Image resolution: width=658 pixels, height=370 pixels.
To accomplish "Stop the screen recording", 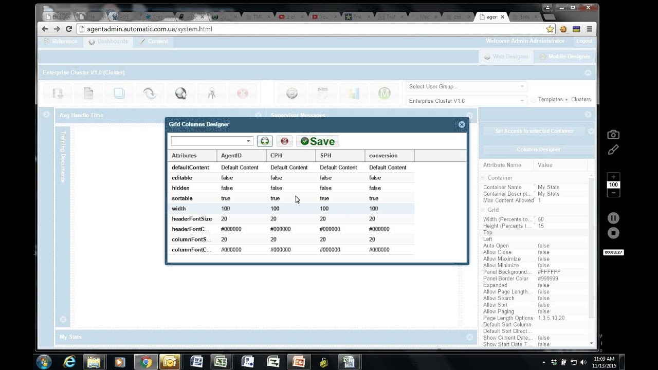I will 613,233.
